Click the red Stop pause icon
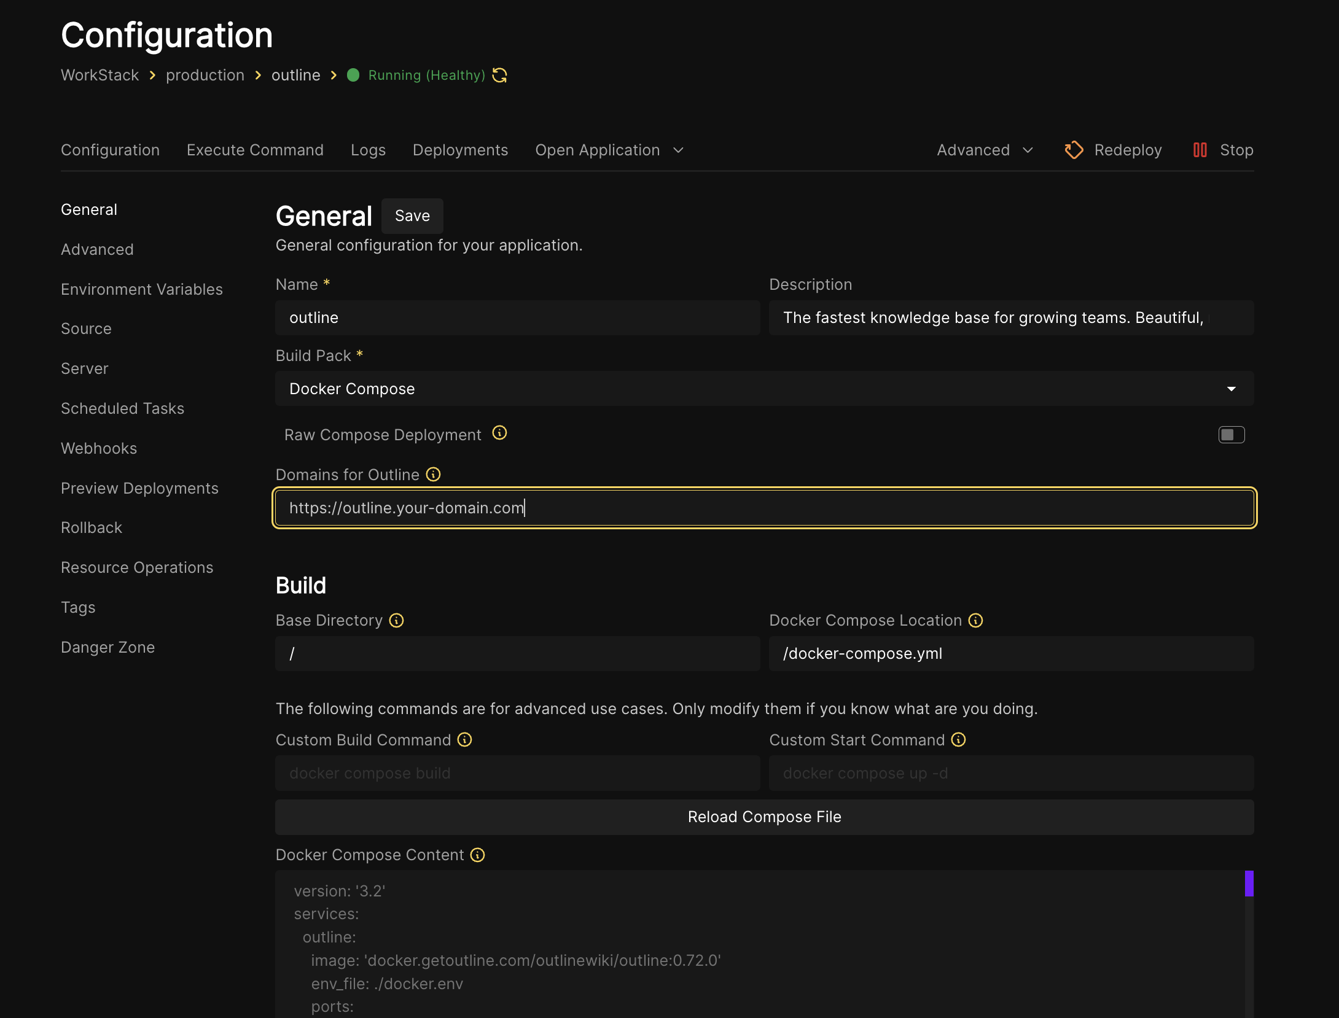1339x1018 pixels. (x=1200, y=150)
